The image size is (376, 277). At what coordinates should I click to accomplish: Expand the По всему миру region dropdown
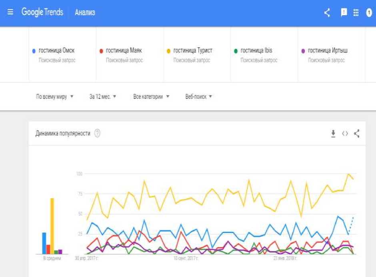(55, 97)
